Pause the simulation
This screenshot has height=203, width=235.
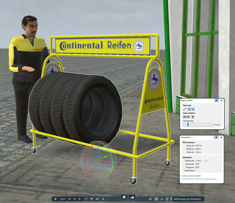click(x=70, y=199)
